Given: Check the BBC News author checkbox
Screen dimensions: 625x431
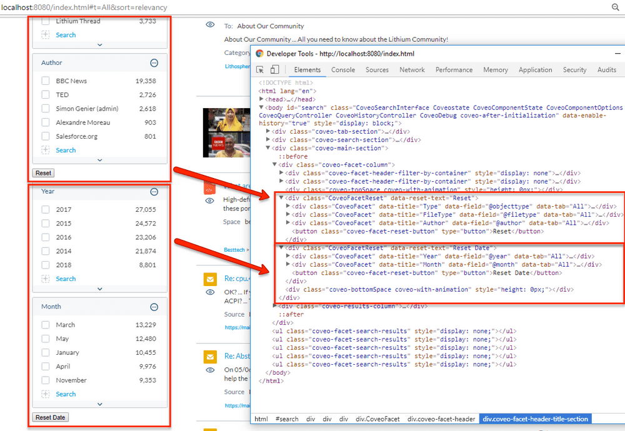Looking at the screenshot, I should coord(46,81).
